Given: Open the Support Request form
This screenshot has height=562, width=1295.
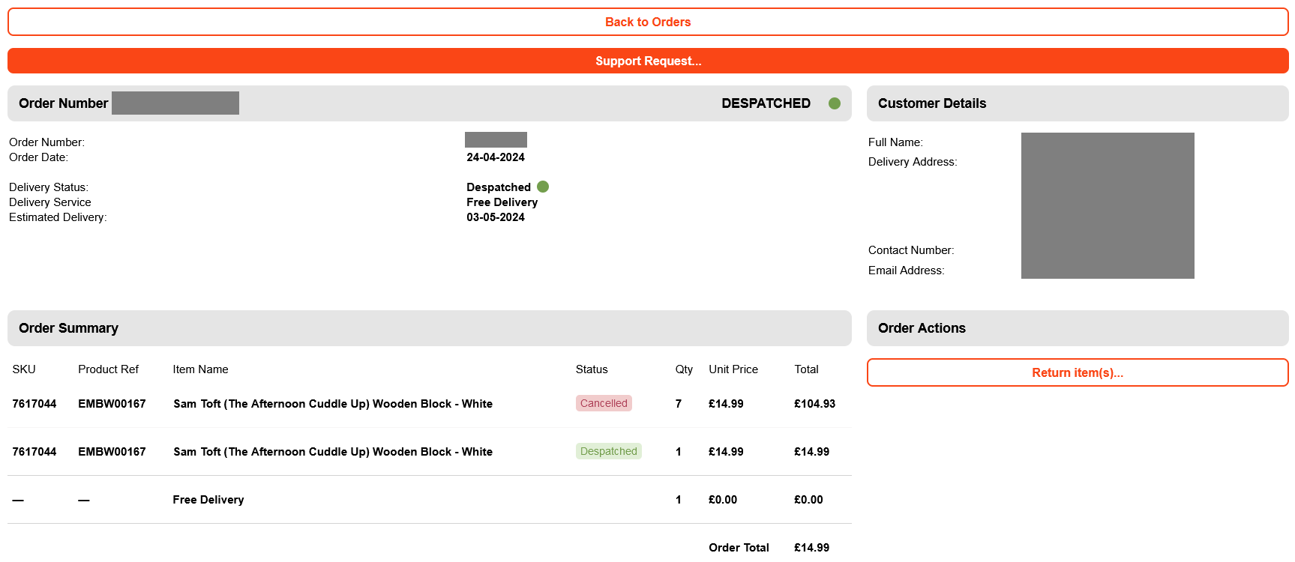Looking at the screenshot, I should point(647,61).
